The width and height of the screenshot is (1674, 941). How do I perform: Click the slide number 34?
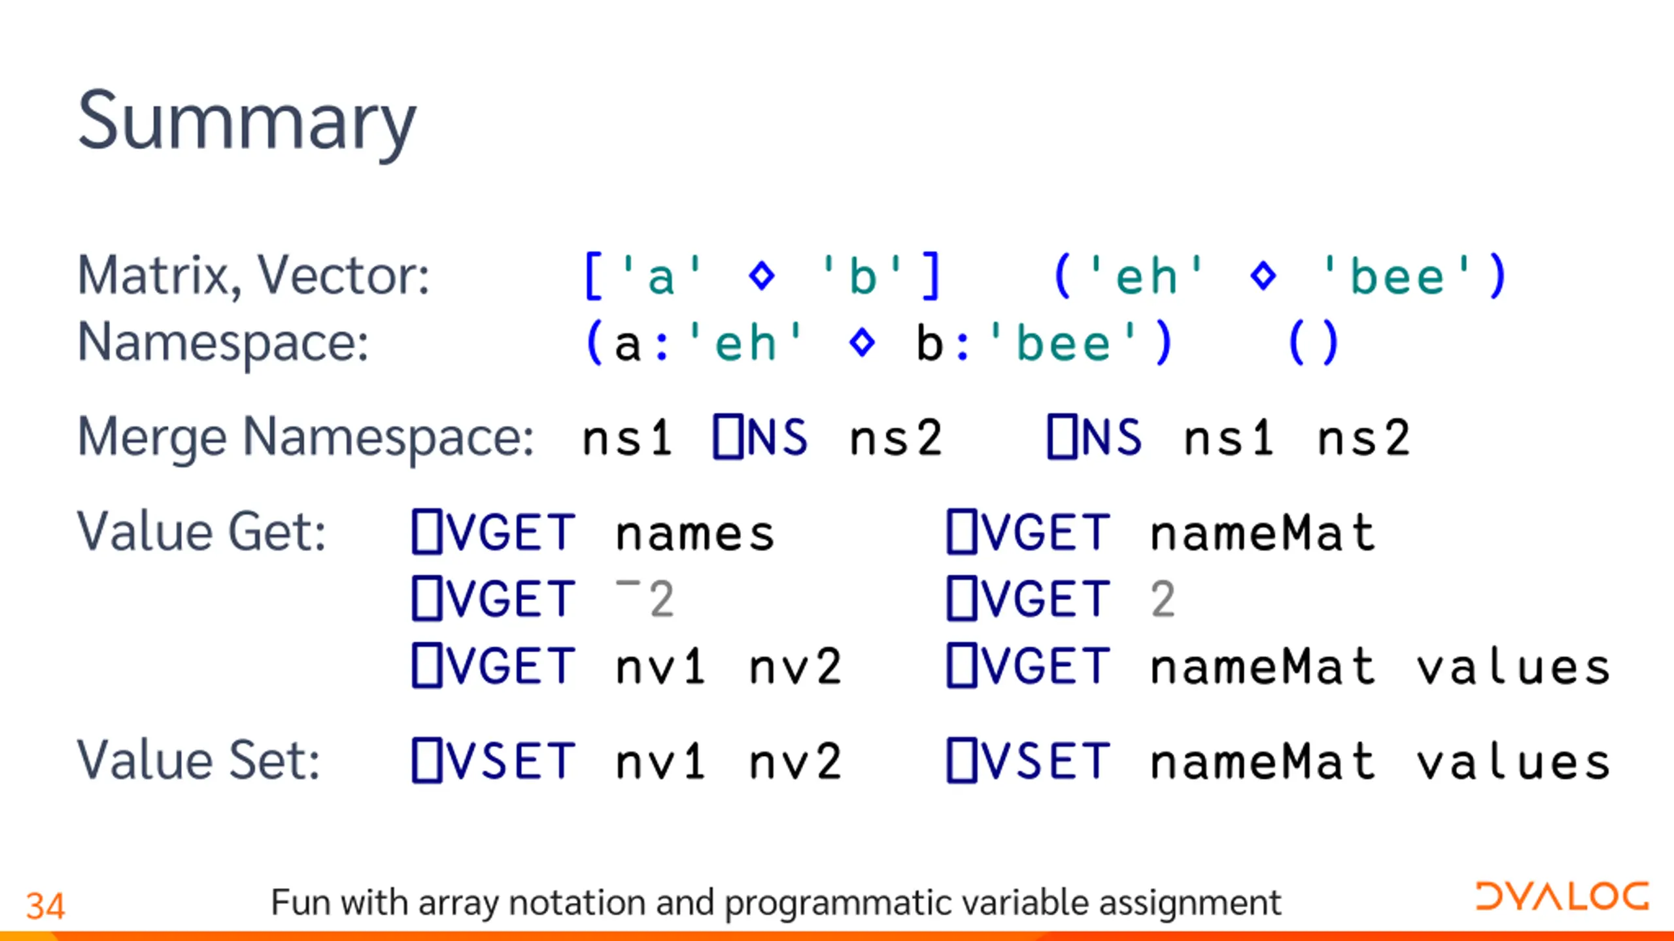(x=45, y=906)
